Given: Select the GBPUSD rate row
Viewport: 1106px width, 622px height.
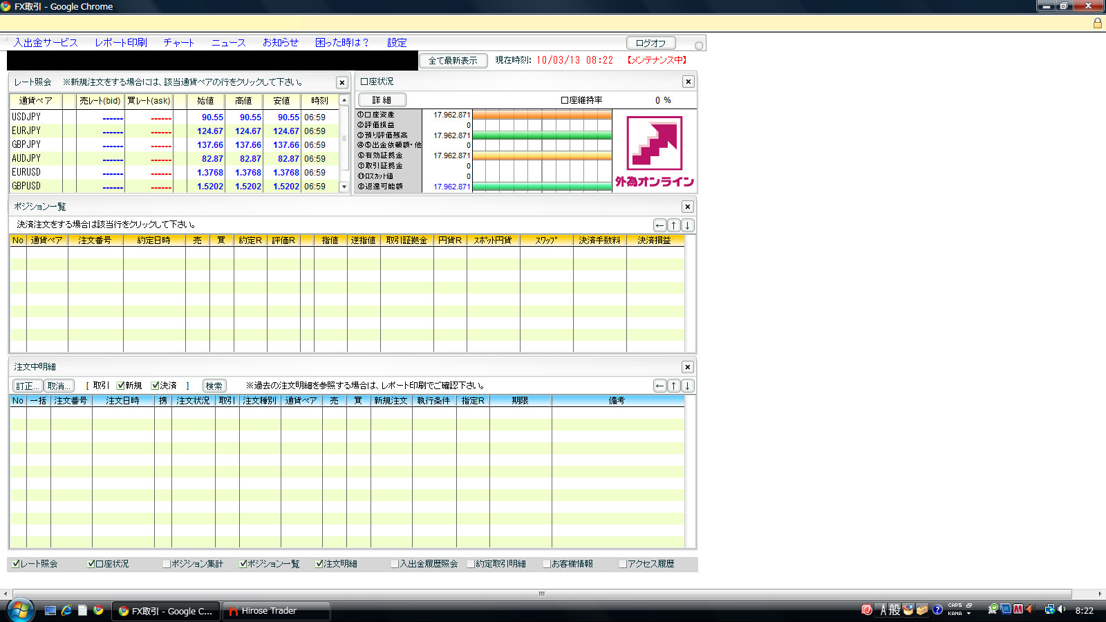Looking at the screenshot, I should [x=175, y=187].
